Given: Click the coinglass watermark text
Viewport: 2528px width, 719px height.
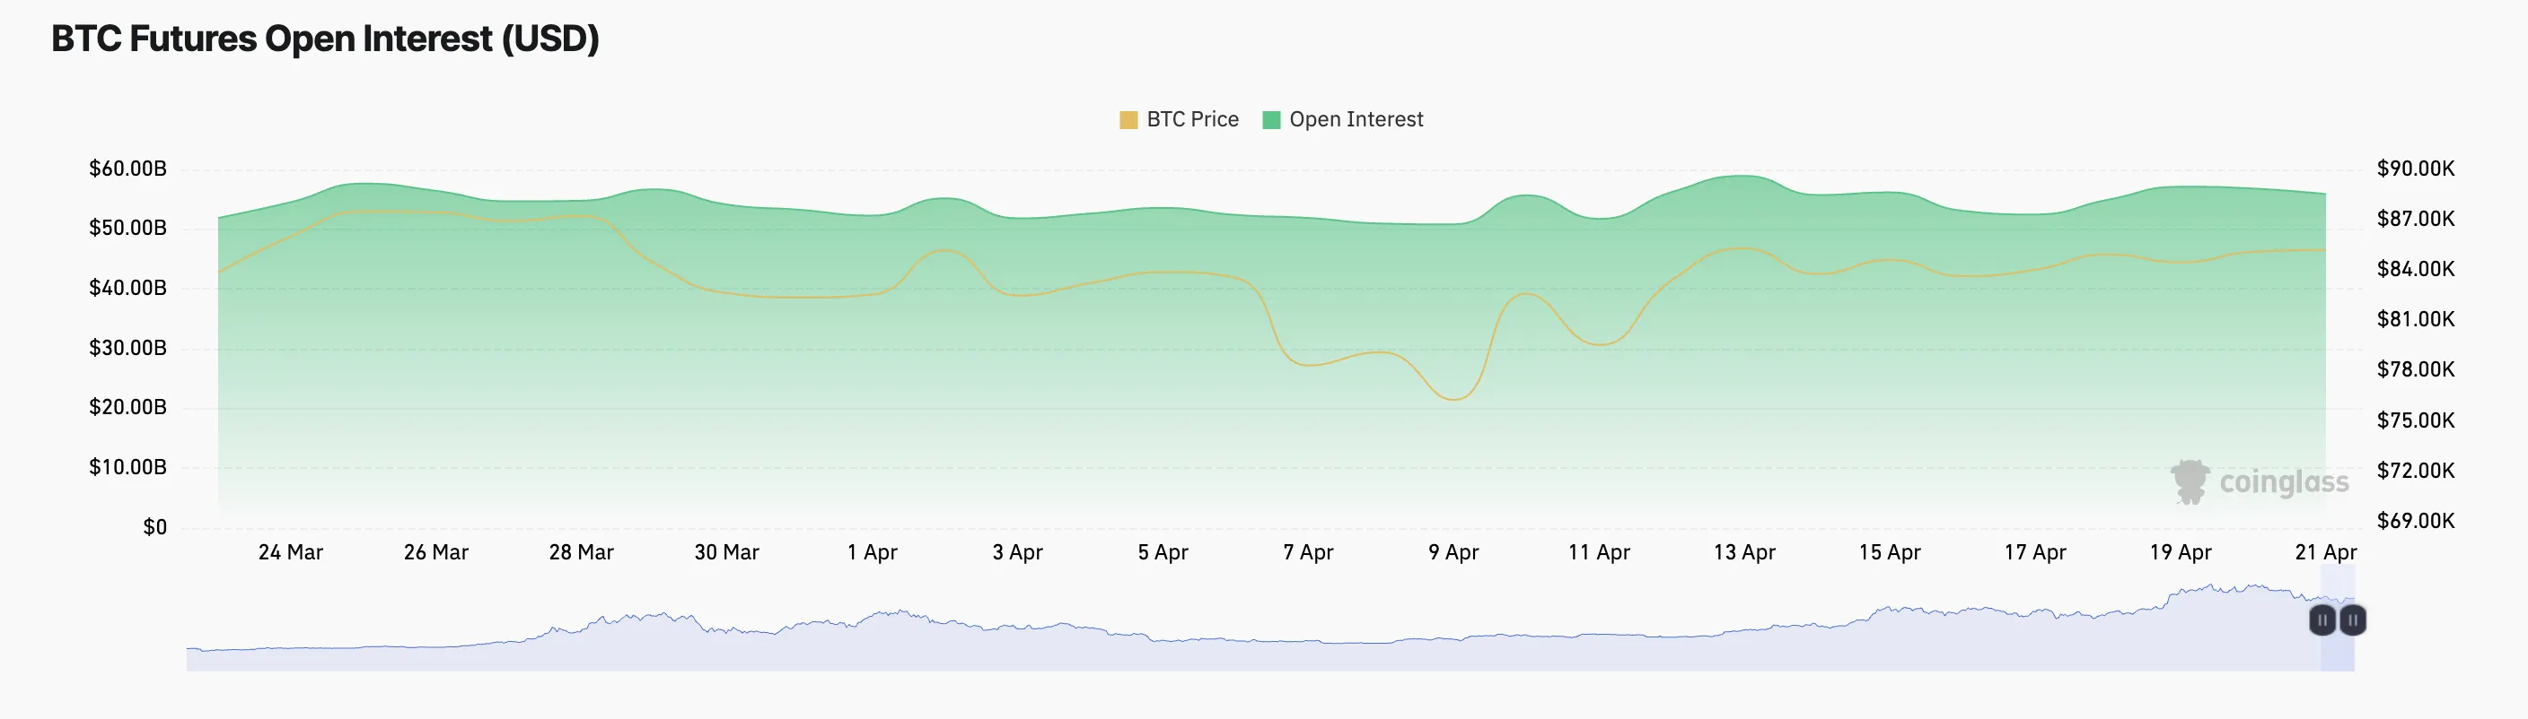Looking at the screenshot, I should click(x=2284, y=482).
